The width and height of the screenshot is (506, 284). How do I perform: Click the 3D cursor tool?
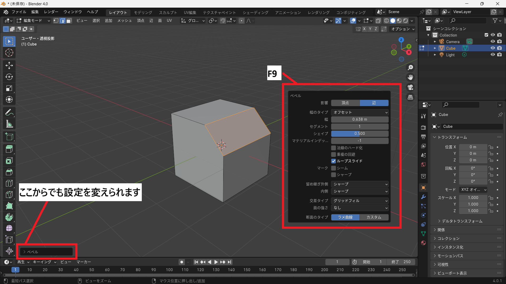tap(9, 53)
